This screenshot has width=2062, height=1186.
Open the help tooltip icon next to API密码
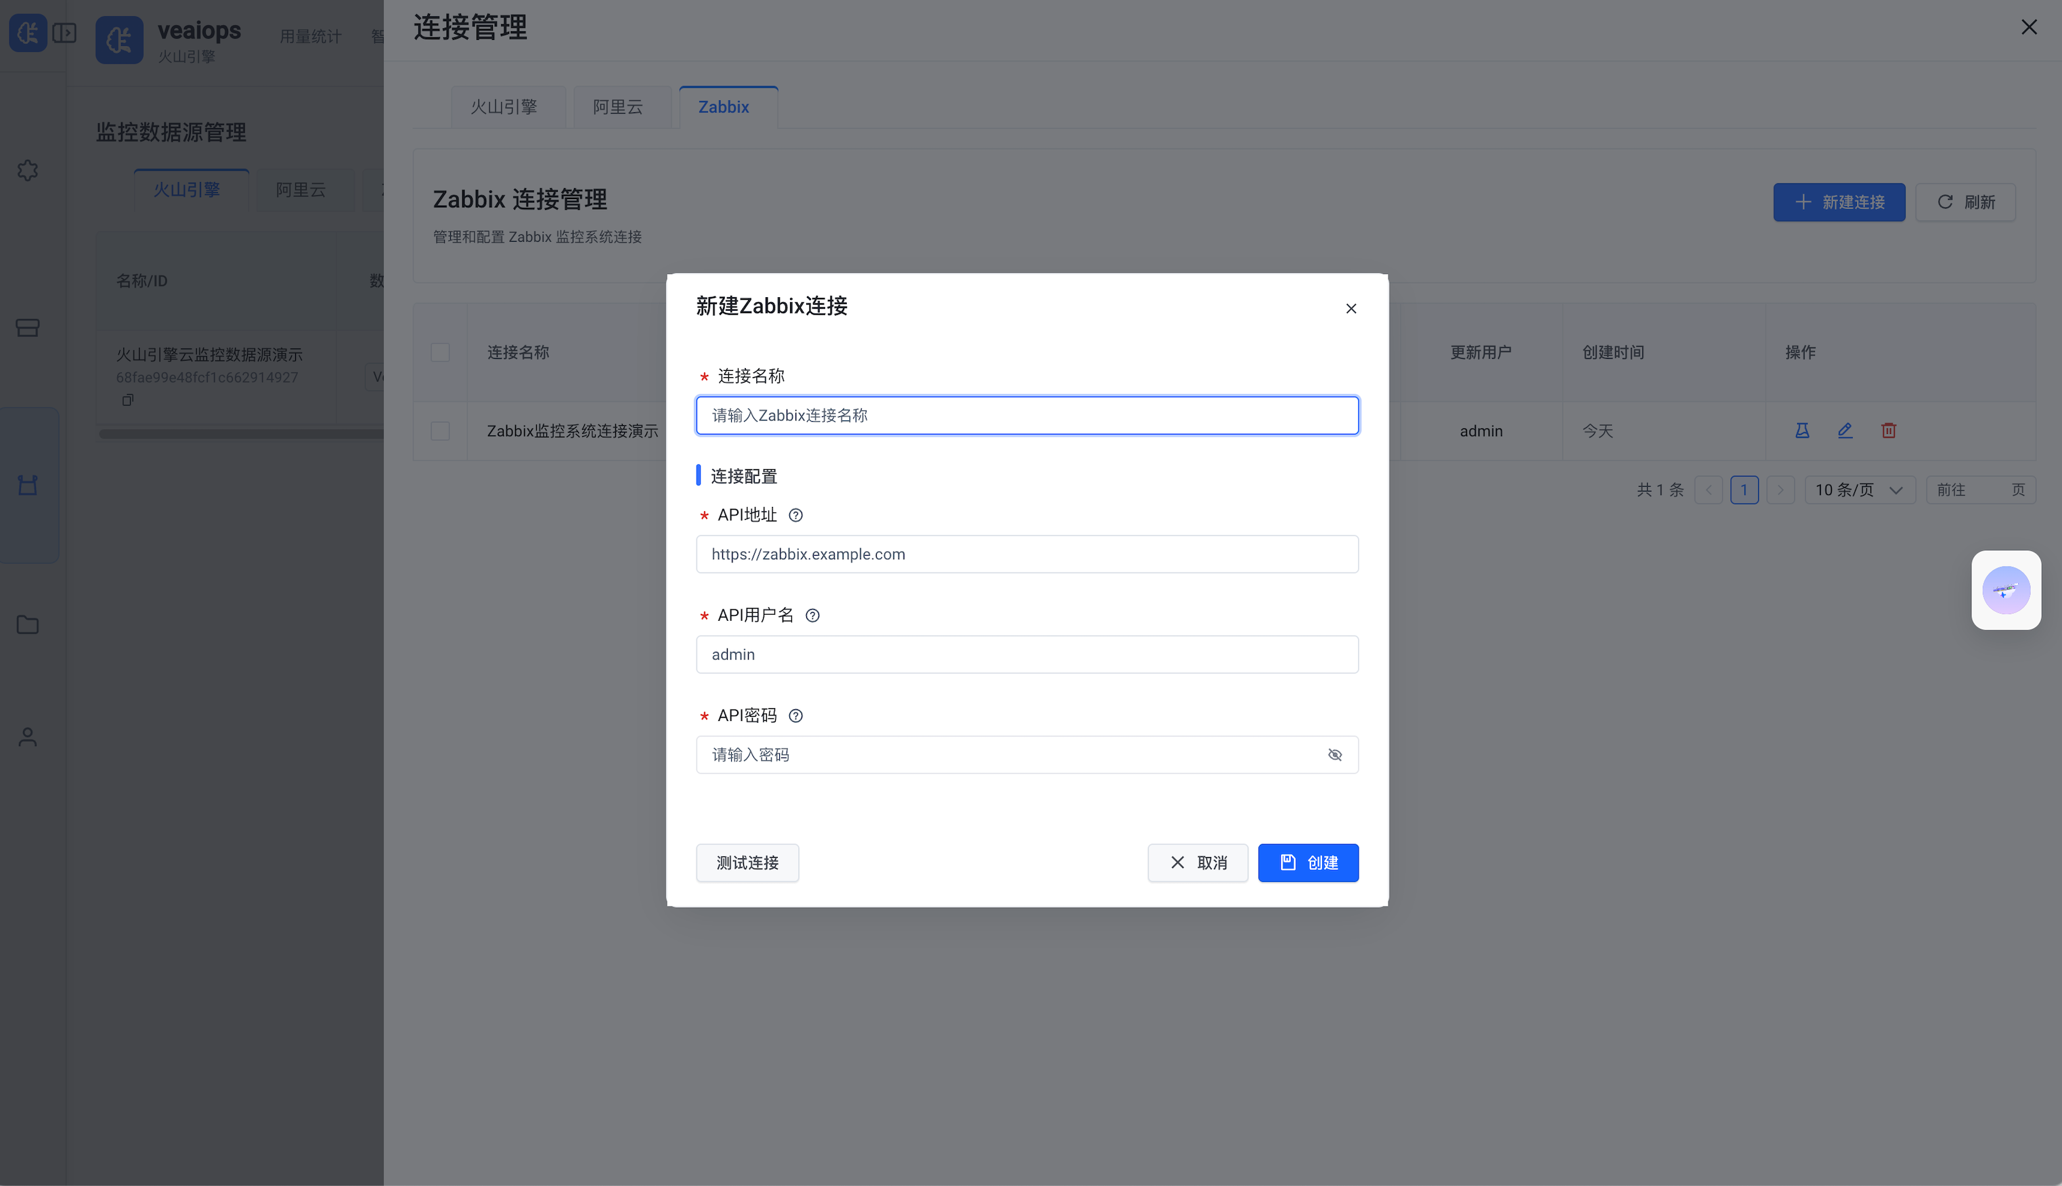tap(795, 715)
